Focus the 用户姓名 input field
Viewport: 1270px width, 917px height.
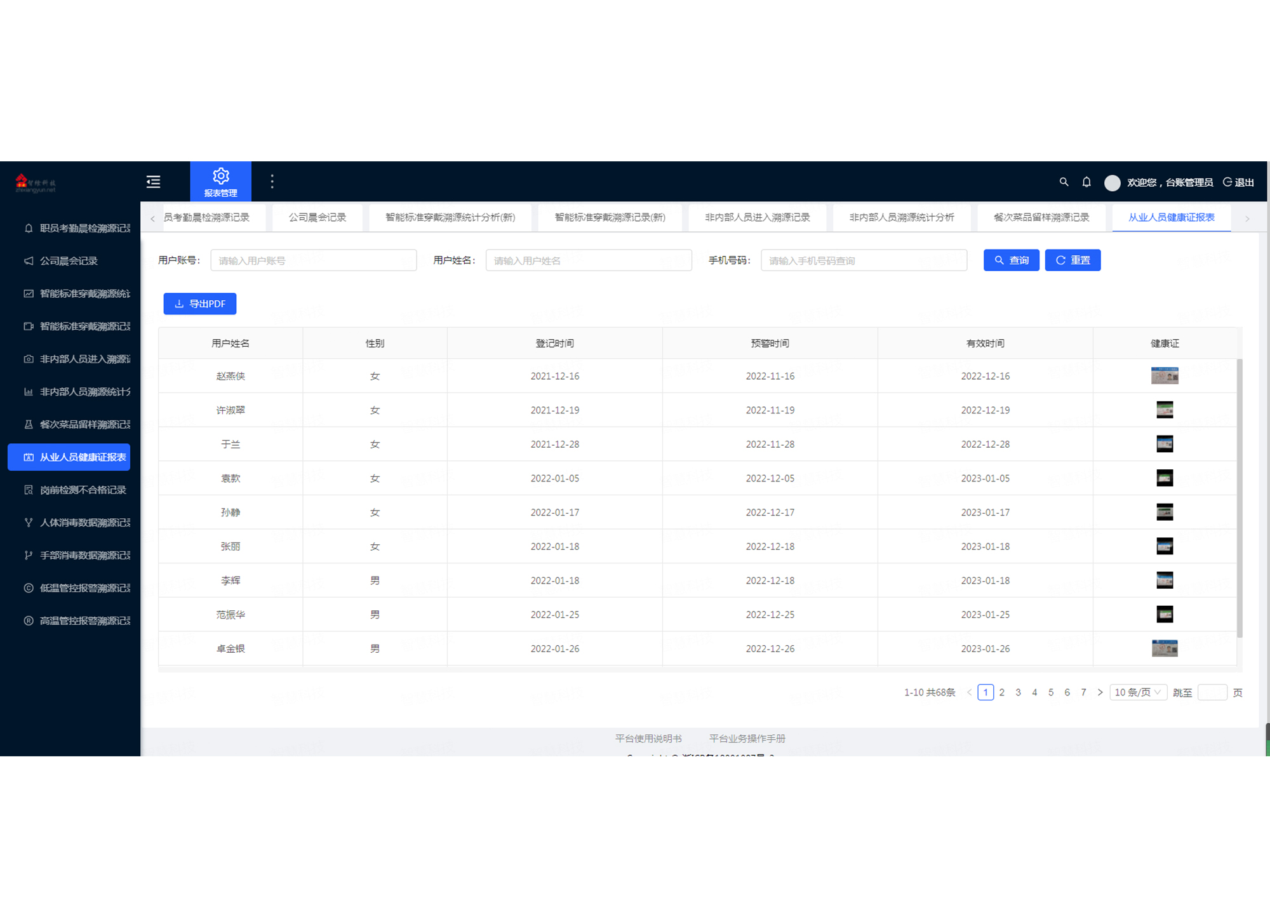[589, 260]
